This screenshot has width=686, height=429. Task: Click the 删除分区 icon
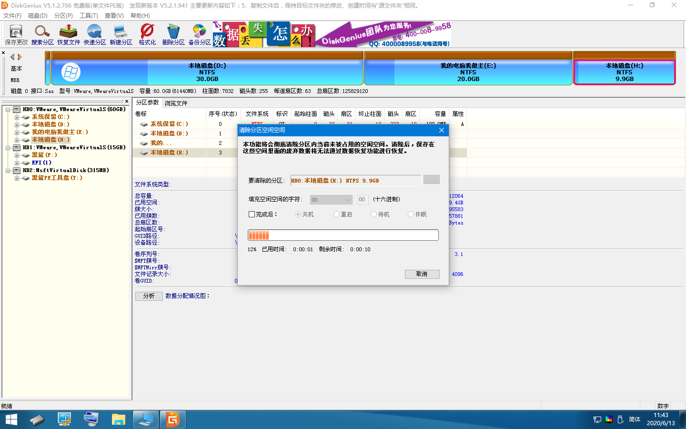(x=173, y=35)
